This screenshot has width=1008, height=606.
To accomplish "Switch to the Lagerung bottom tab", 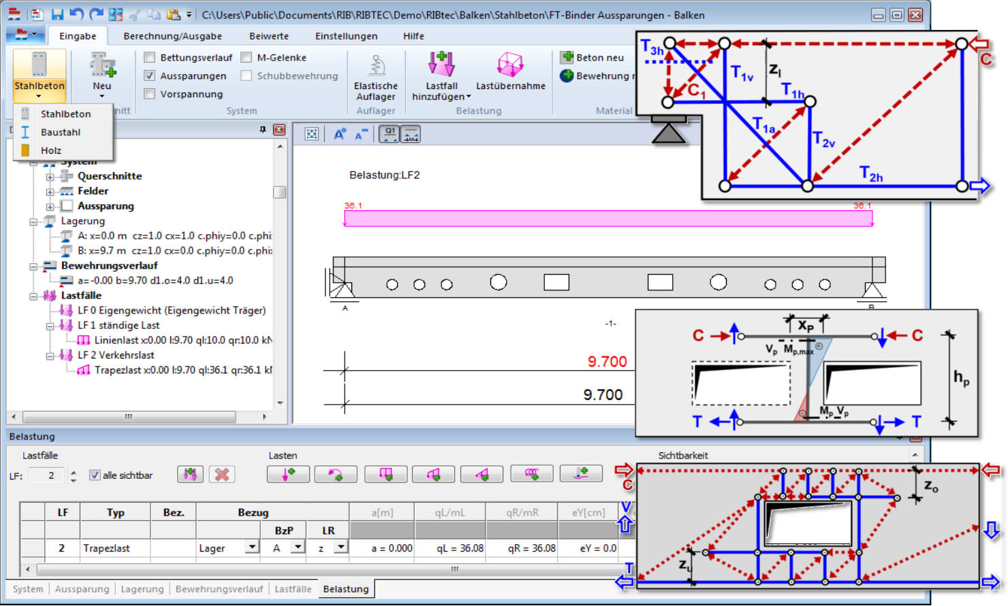I will coord(142,589).
